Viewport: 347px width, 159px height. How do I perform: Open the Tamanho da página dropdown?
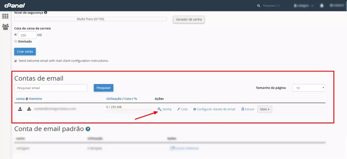(x=309, y=88)
